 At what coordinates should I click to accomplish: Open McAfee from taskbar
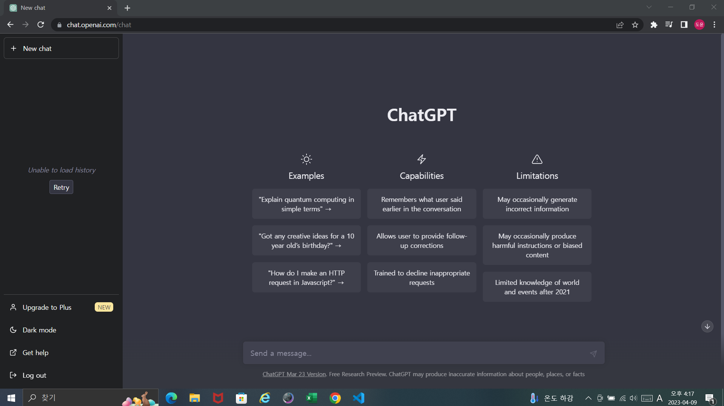point(218,398)
